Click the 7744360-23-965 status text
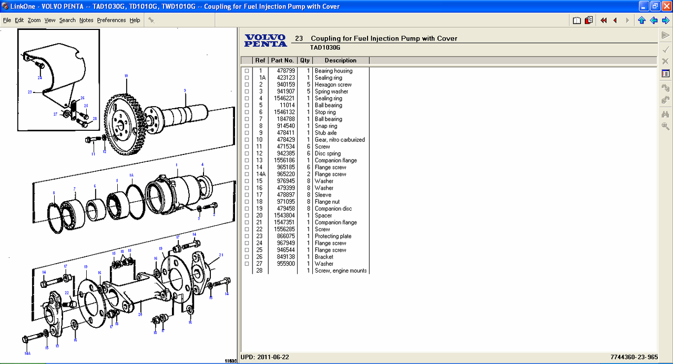Image resolution: width=673 pixels, height=364 pixels. point(635,357)
